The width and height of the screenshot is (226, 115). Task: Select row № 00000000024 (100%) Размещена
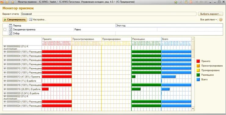coord(23,106)
